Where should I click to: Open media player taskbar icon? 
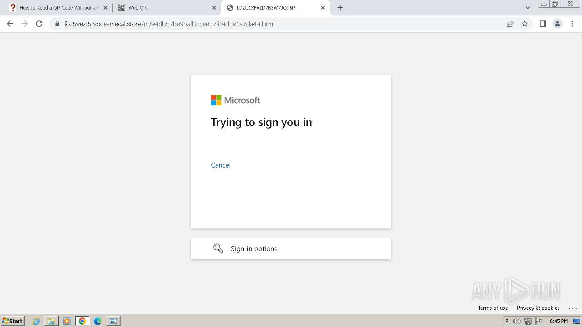(67, 321)
